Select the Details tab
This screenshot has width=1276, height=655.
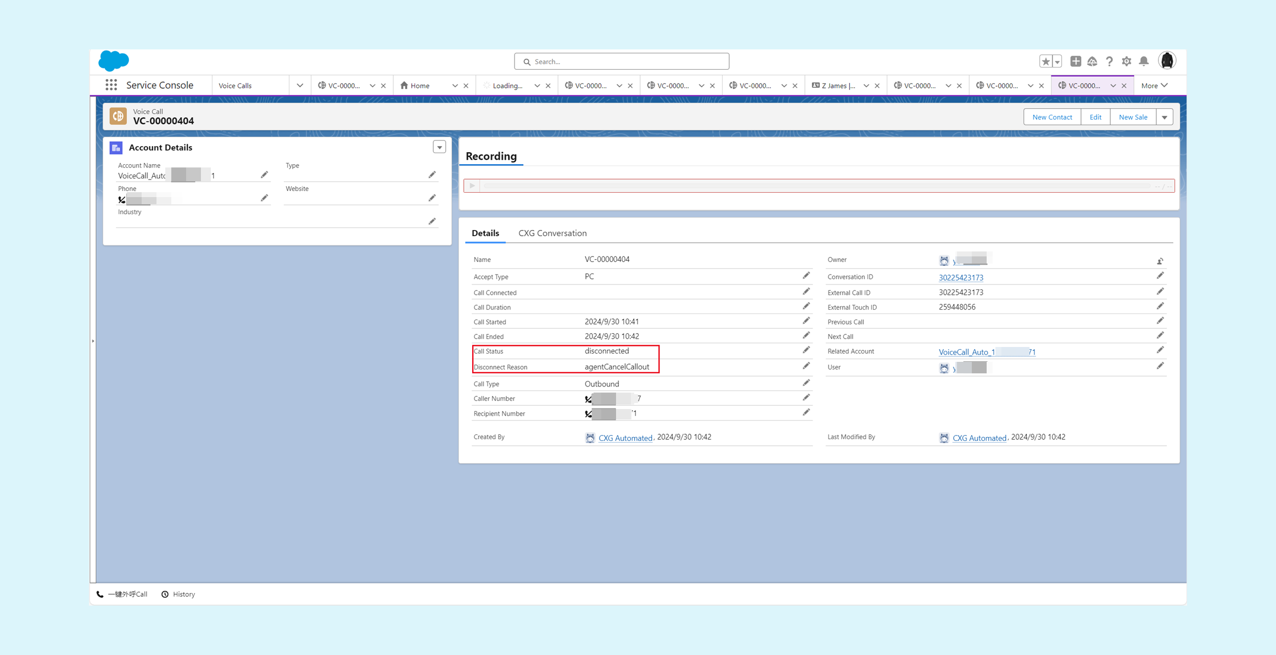485,233
